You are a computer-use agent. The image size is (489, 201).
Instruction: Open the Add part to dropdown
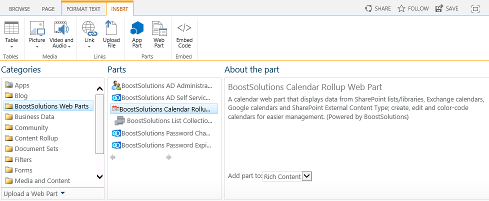coord(287,176)
